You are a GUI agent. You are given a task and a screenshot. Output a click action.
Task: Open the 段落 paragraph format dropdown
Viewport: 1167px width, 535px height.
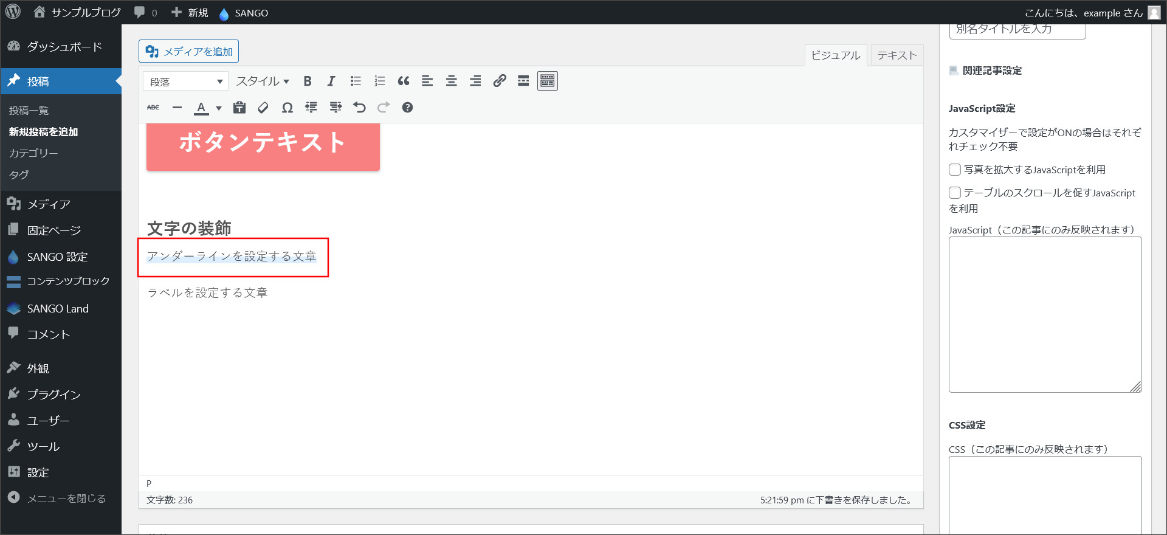point(185,81)
